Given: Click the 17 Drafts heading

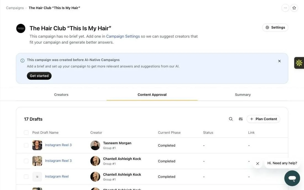Looking at the screenshot, I should point(33,119).
